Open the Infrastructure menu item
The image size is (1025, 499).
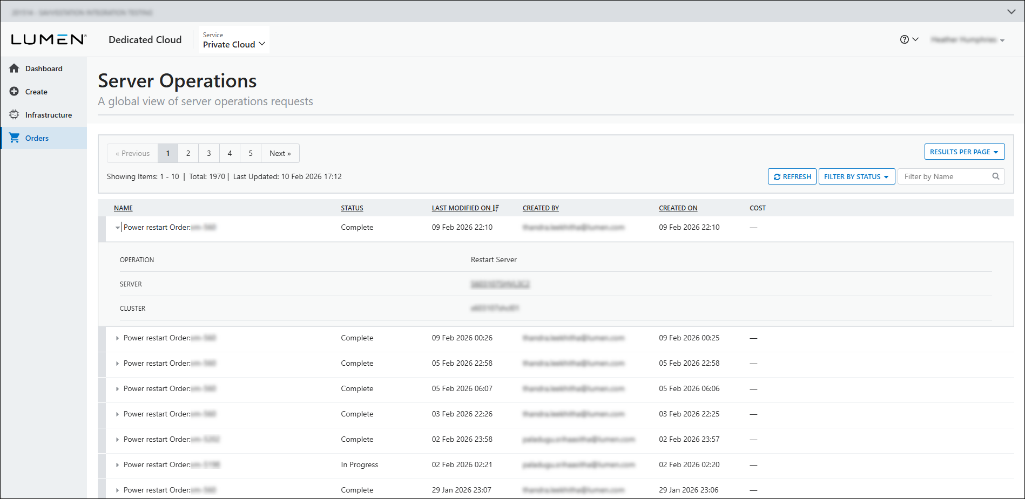tap(44, 115)
